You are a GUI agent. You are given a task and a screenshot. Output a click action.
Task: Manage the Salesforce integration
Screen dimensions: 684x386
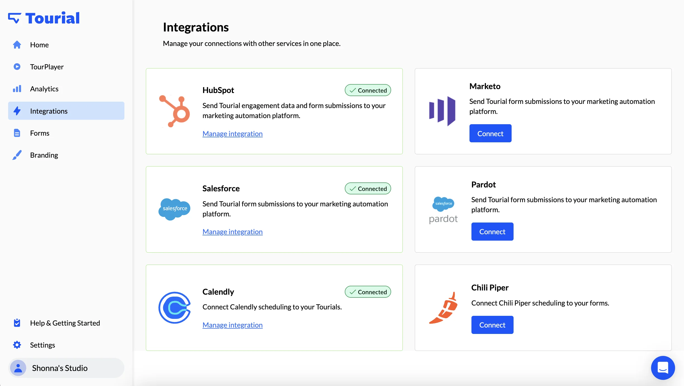[232, 231]
